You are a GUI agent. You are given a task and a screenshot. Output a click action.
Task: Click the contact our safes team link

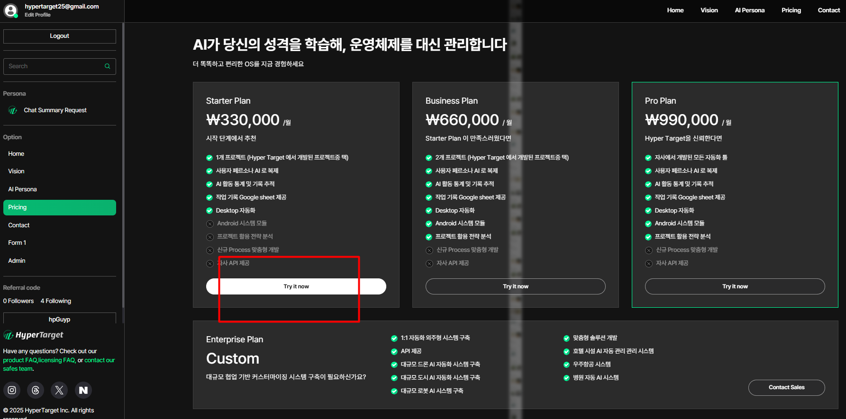(x=59, y=365)
